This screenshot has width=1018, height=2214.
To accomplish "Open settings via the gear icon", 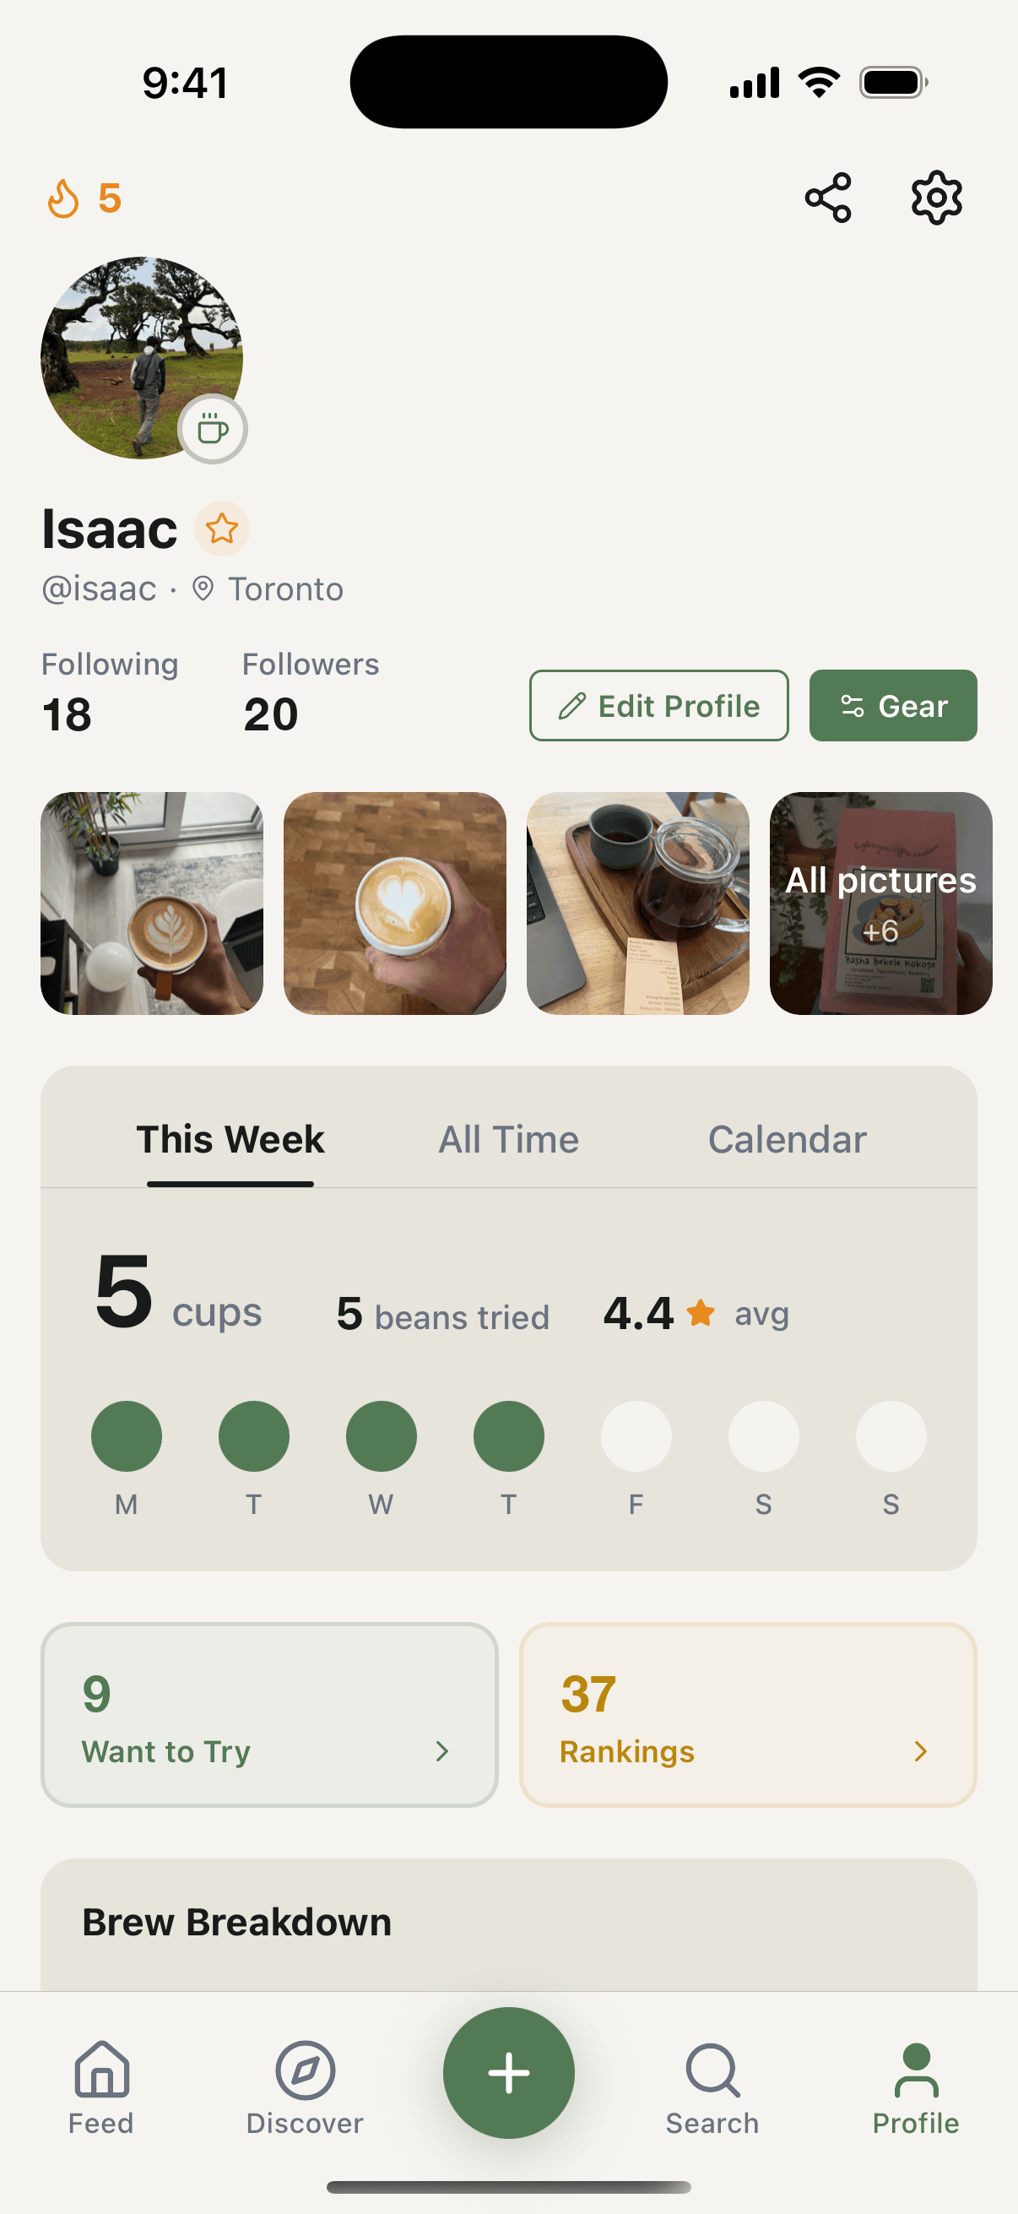I will tap(935, 198).
